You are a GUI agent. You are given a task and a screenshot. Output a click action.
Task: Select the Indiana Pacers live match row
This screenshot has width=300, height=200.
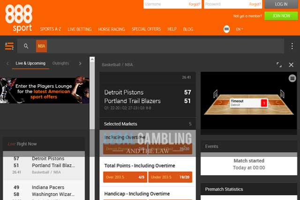pyautogui.click(x=44, y=191)
